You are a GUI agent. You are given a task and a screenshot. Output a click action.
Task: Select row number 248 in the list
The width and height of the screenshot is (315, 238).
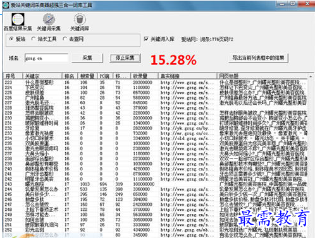coord(8,210)
